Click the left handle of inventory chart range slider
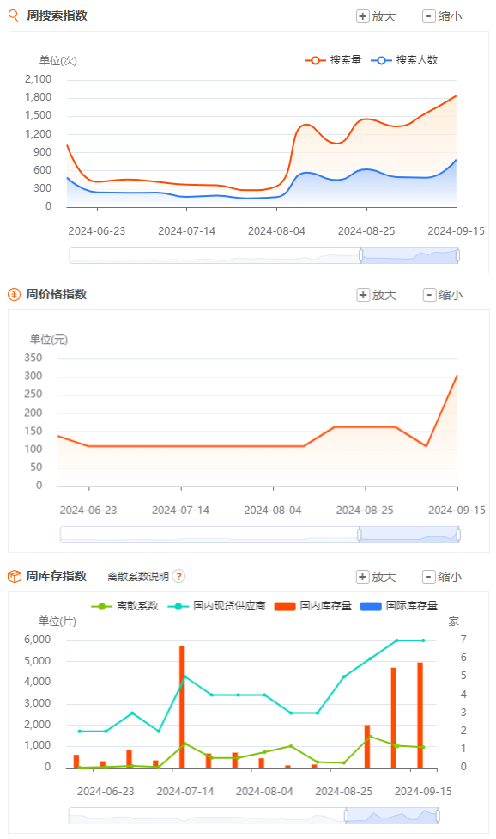 (x=346, y=816)
